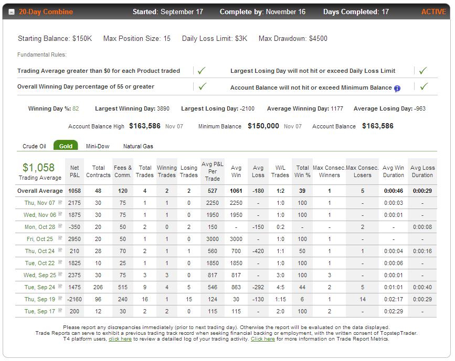Open the Thu, Sep 19 daily report

pos(40,299)
